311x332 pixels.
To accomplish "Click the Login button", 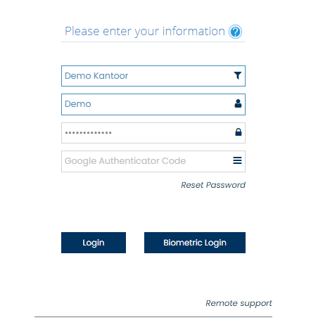I will [94, 243].
